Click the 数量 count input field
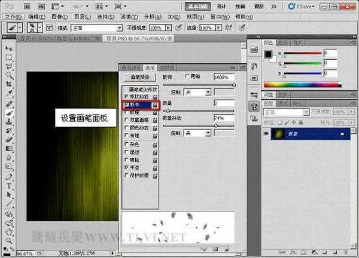This screenshot has width=359, height=258. tap(224, 103)
